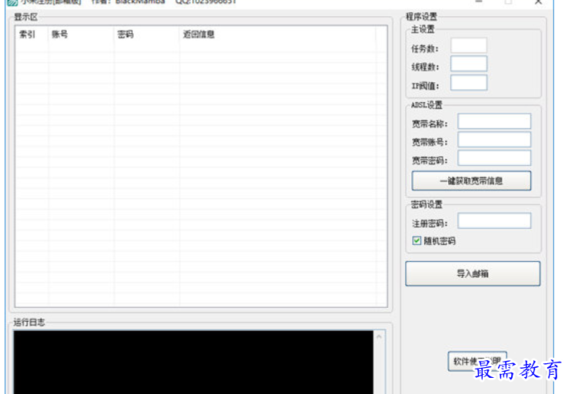Click the 注册密码 input field
Image resolution: width=568 pixels, height=394 pixels.
point(494,220)
